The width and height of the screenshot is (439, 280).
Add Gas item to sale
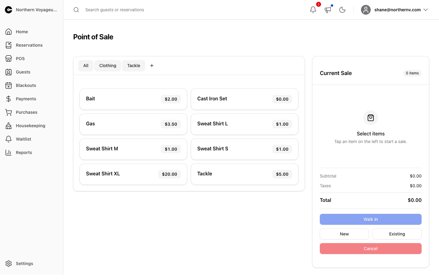(x=133, y=124)
